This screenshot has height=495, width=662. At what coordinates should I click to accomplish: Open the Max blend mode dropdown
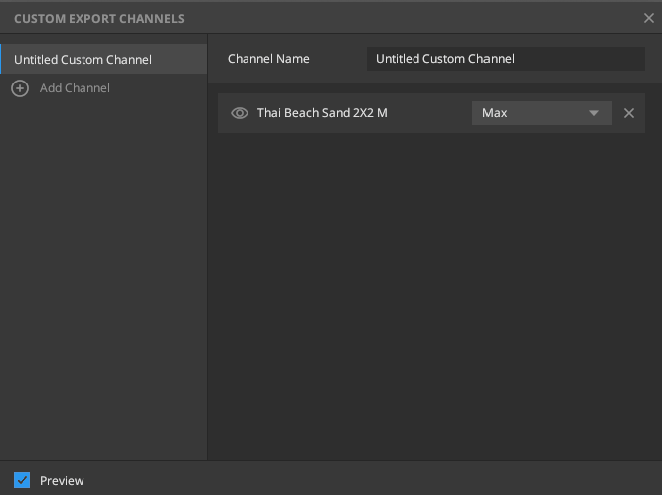pyautogui.click(x=541, y=113)
